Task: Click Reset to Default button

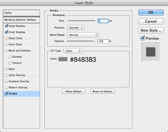Action: point(102,91)
